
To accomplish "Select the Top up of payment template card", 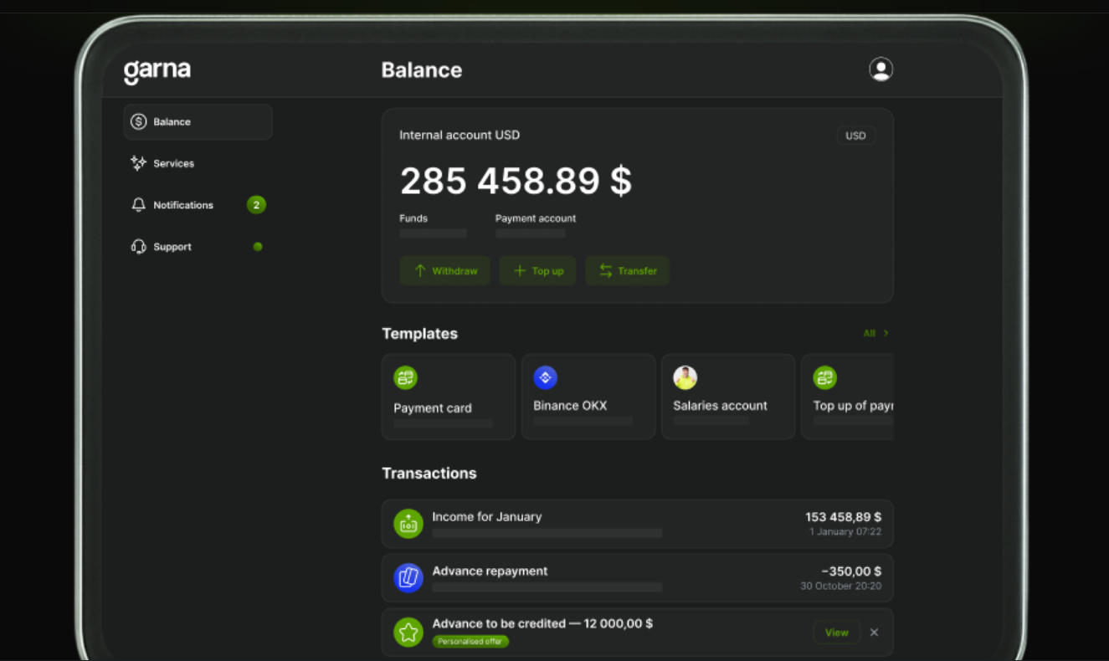I will [x=847, y=397].
